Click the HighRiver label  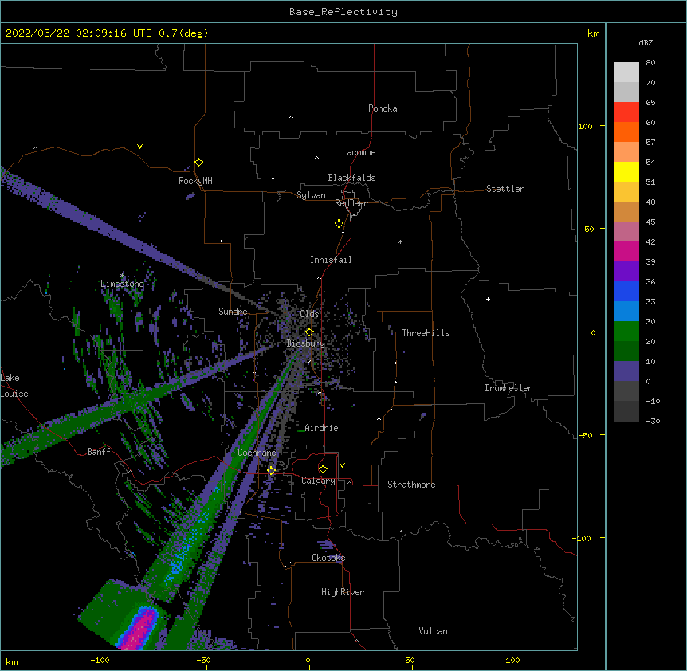343,592
